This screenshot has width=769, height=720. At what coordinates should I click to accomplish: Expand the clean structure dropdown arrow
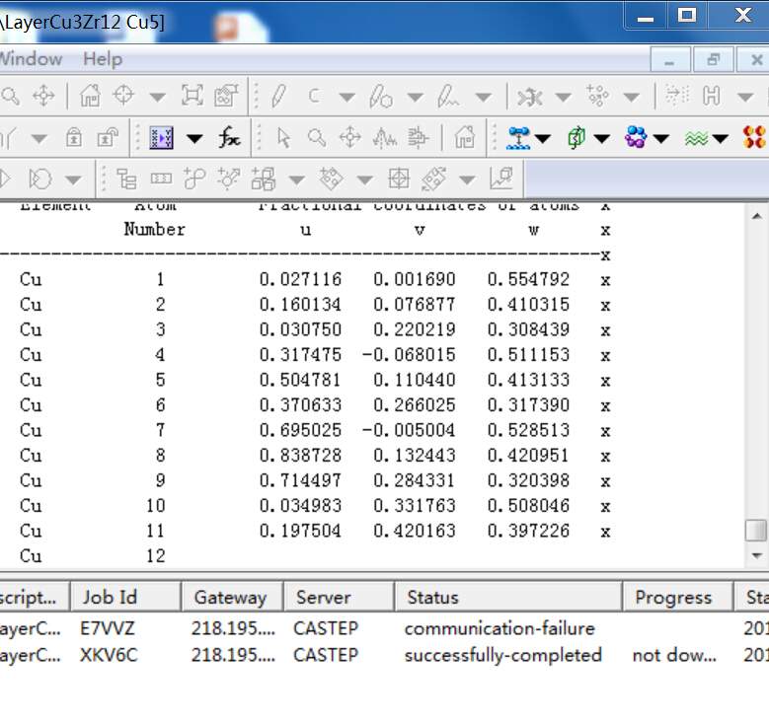pyautogui.click(x=563, y=97)
